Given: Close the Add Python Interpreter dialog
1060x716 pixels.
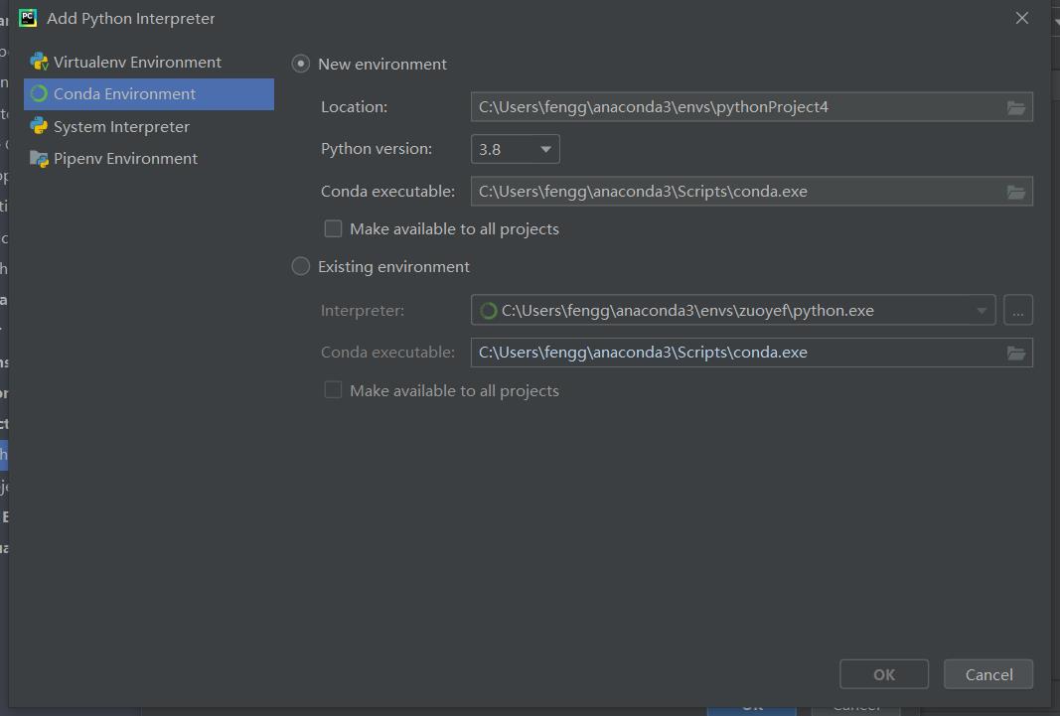Looking at the screenshot, I should coord(1022,18).
